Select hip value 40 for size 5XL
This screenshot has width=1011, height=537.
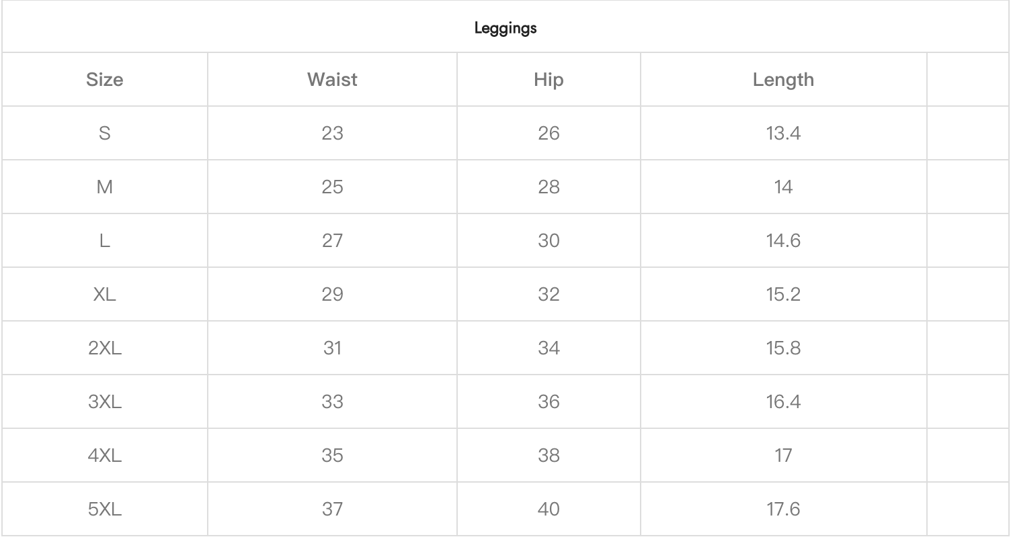tap(549, 509)
